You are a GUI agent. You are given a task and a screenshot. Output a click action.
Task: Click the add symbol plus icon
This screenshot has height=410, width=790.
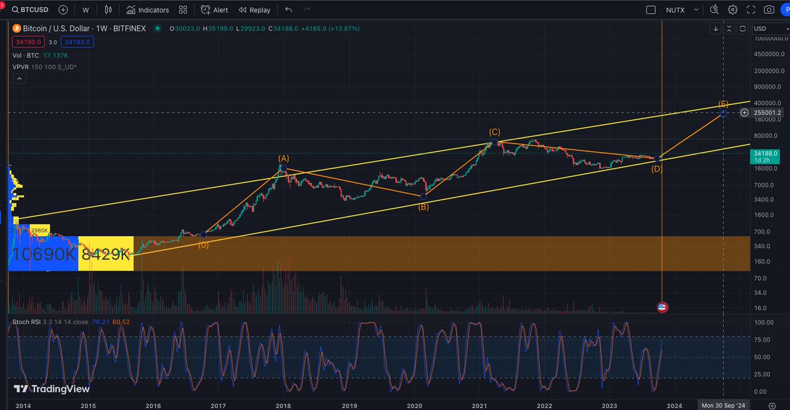63,10
